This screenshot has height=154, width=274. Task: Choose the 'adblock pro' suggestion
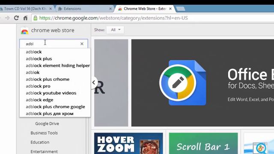55,86
